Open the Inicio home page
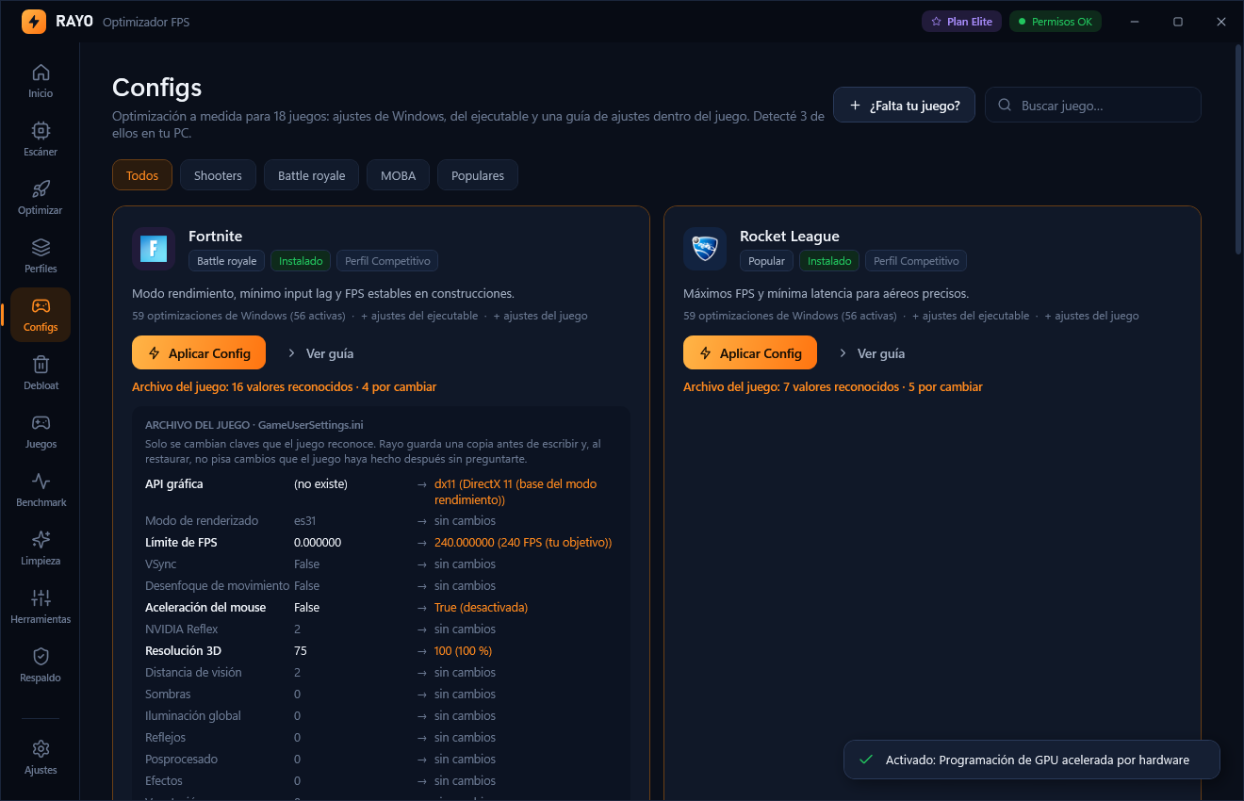Screen dimensions: 1244x801 click(x=41, y=81)
